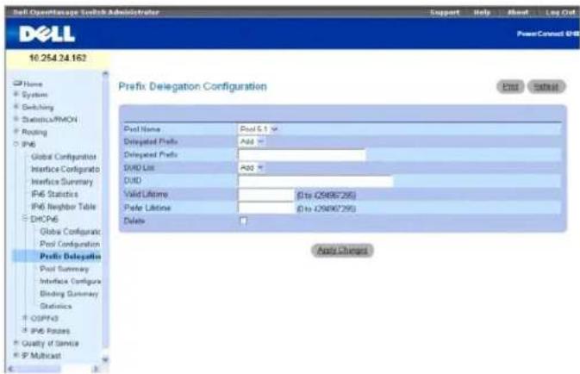The width and height of the screenshot is (580, 374).
Task: Collapse the IPv6 tree node
Action: click(x=16, y=144)
